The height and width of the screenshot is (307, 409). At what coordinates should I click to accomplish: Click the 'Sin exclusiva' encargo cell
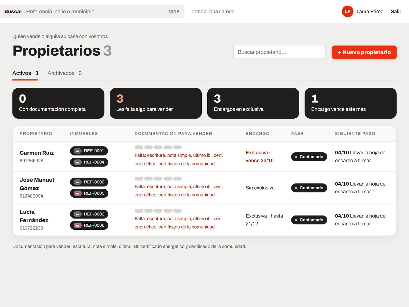point(260,188)
